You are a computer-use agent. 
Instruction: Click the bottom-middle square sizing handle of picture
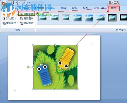tap(55, 89)
